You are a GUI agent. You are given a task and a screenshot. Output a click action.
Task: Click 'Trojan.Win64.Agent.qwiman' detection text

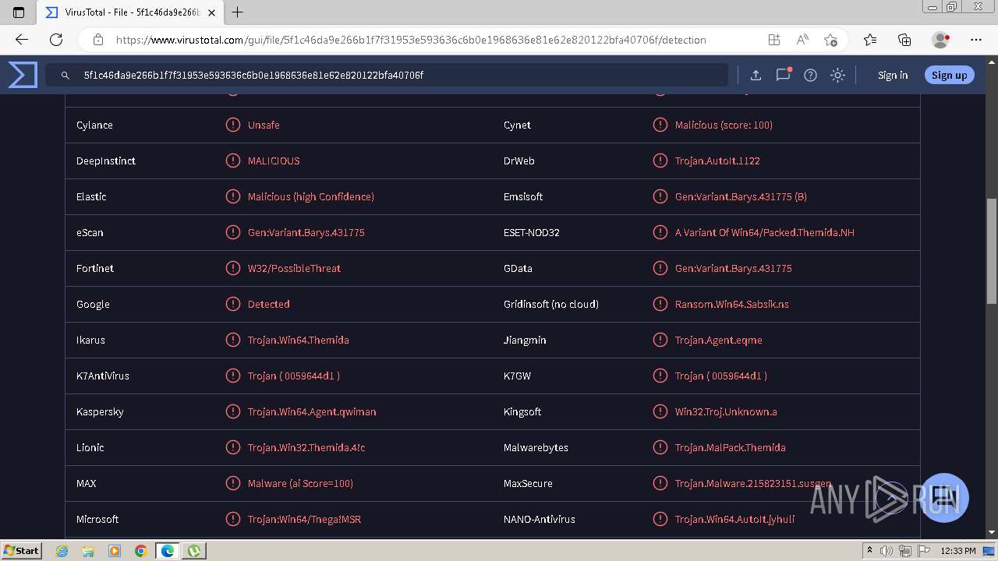pos(312,411)
